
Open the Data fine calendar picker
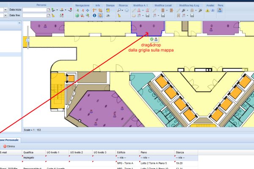(48, 15)
